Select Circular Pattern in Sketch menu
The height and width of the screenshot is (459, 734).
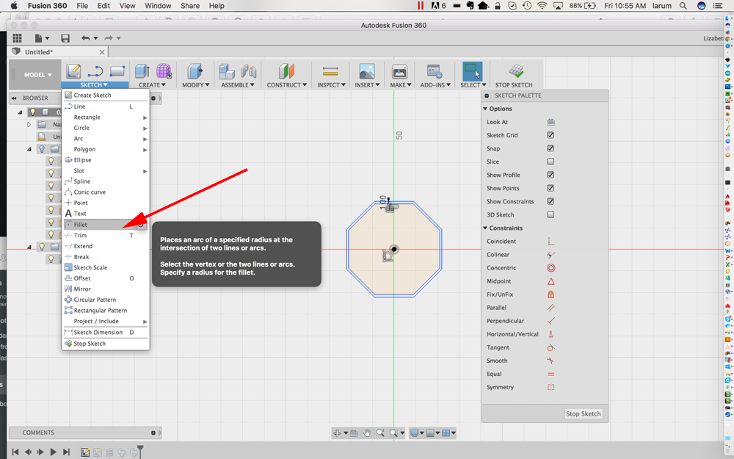point(106,300)
